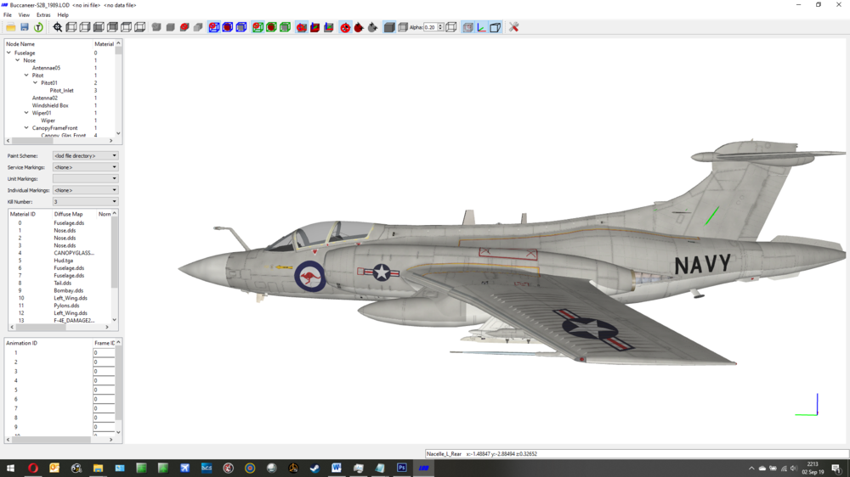Collapse the Pitot tree node
850x477 pixels.
[x=26, y=76]
